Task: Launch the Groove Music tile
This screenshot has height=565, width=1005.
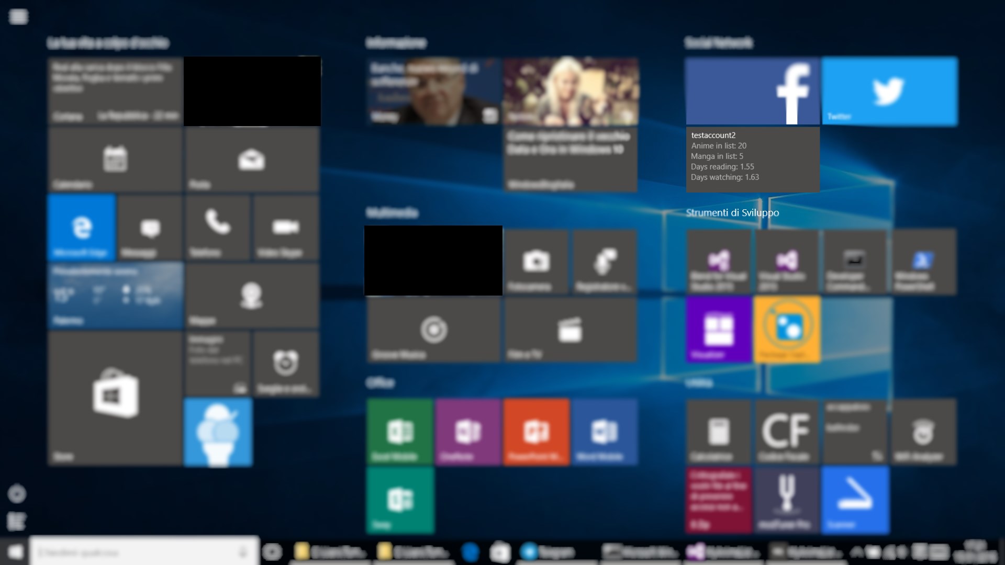Action: 433,330
